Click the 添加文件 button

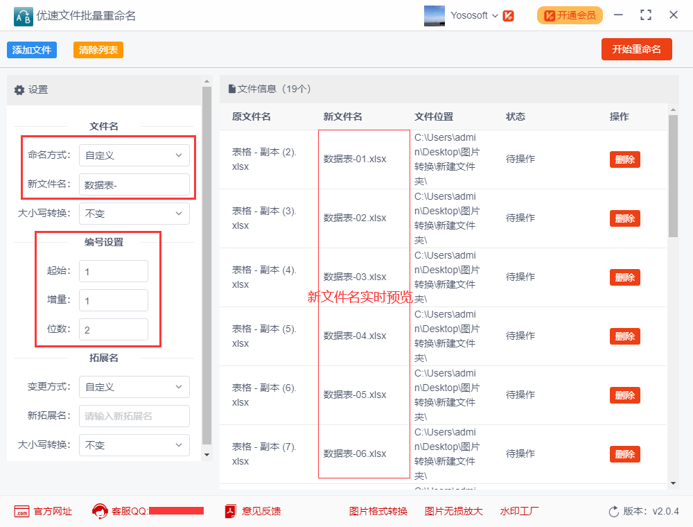pyautogui.click(x=32, y=50)
